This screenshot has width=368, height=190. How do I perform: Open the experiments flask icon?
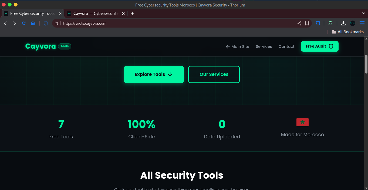(x=330, y=23)
